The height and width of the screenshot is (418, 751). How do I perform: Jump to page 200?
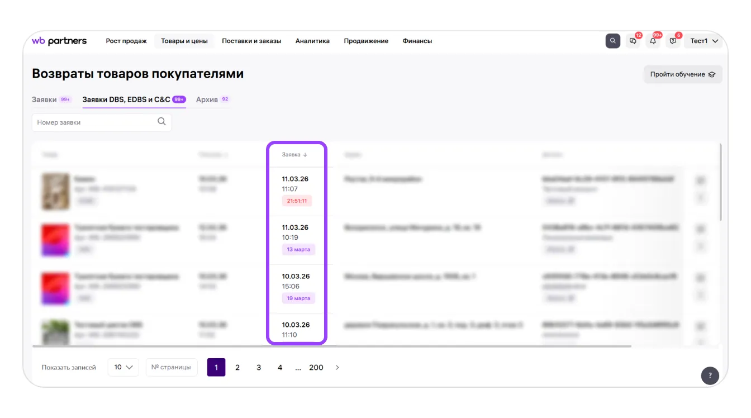[x=316, y=367]
